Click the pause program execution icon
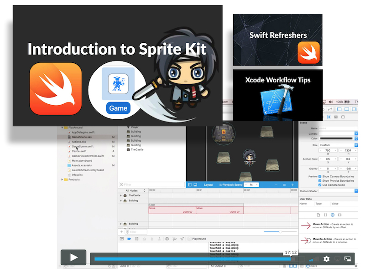The height and width of the screenshot is (271, 365). (136, 239)
